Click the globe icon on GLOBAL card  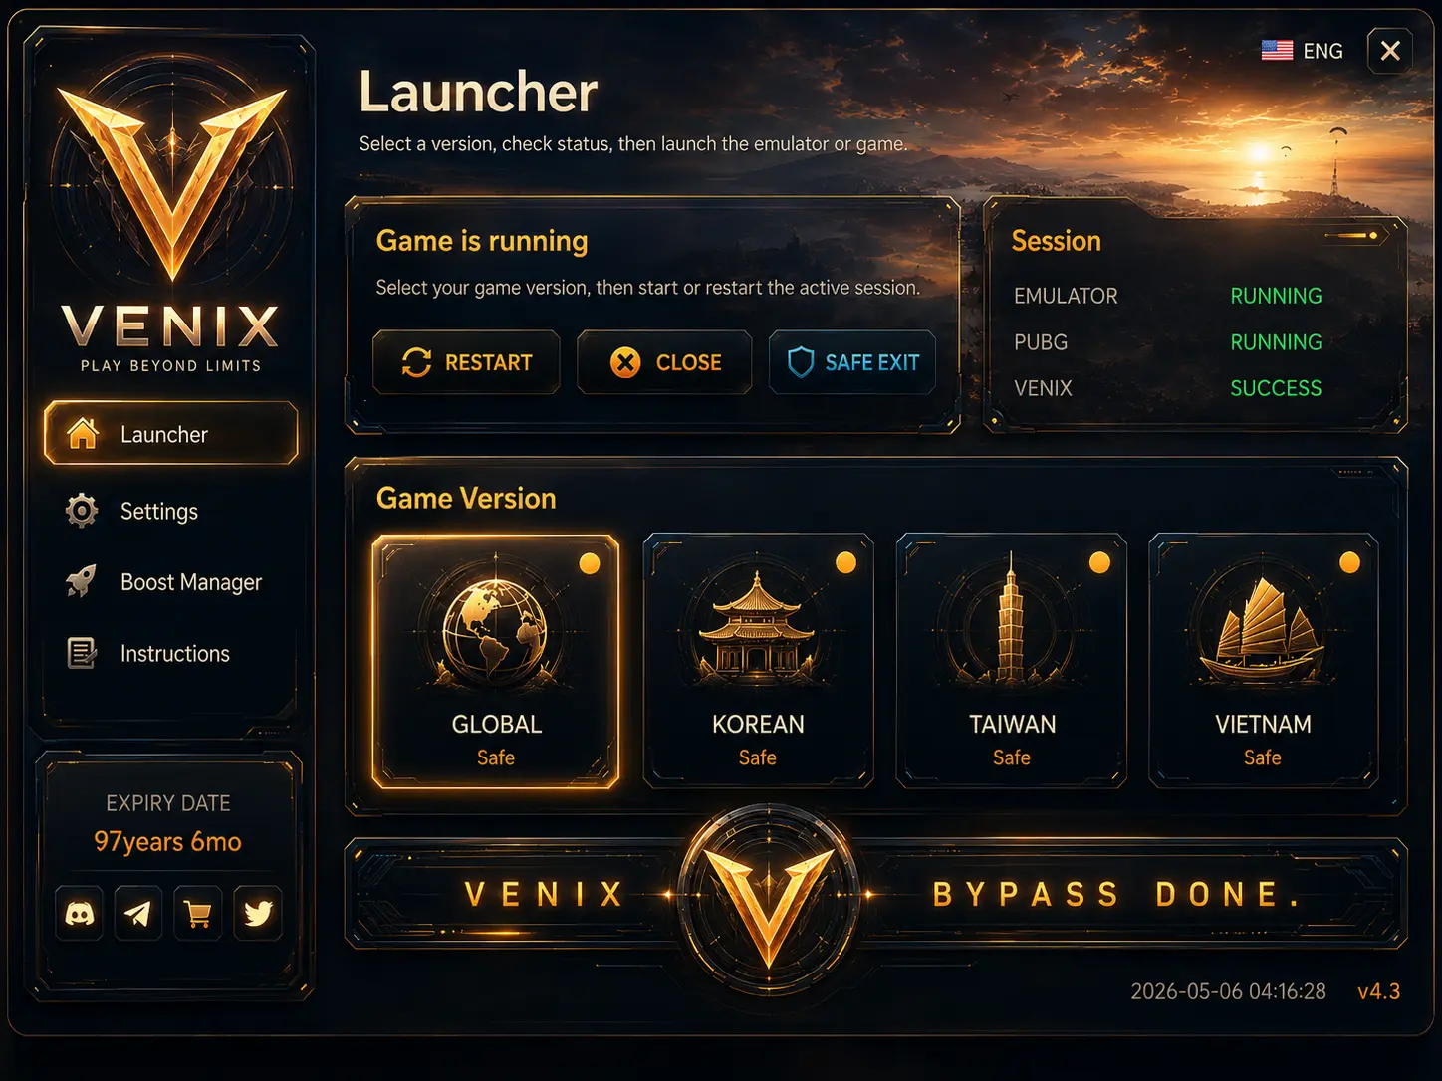(495, 633)
